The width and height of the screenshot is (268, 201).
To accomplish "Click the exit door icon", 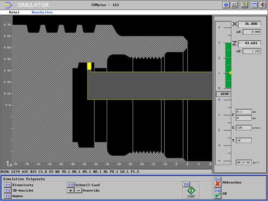I will coord(262,5).
